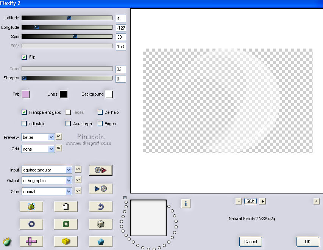Click the FOV value field showing 153

[x=121, y=47]
